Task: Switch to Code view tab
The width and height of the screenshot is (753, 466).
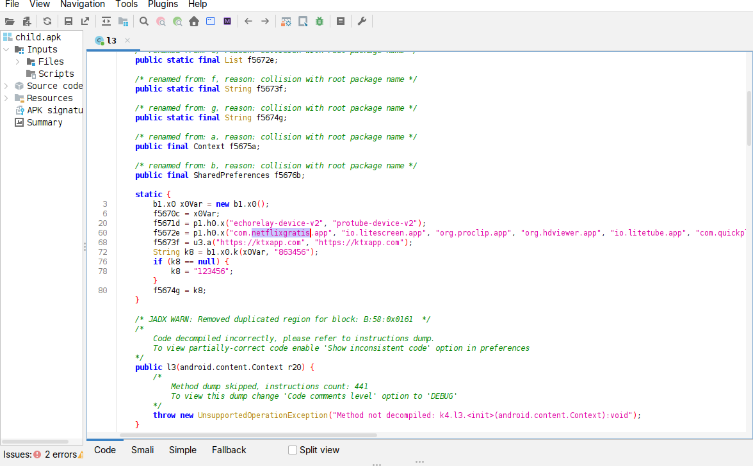Action: point(105,450)
